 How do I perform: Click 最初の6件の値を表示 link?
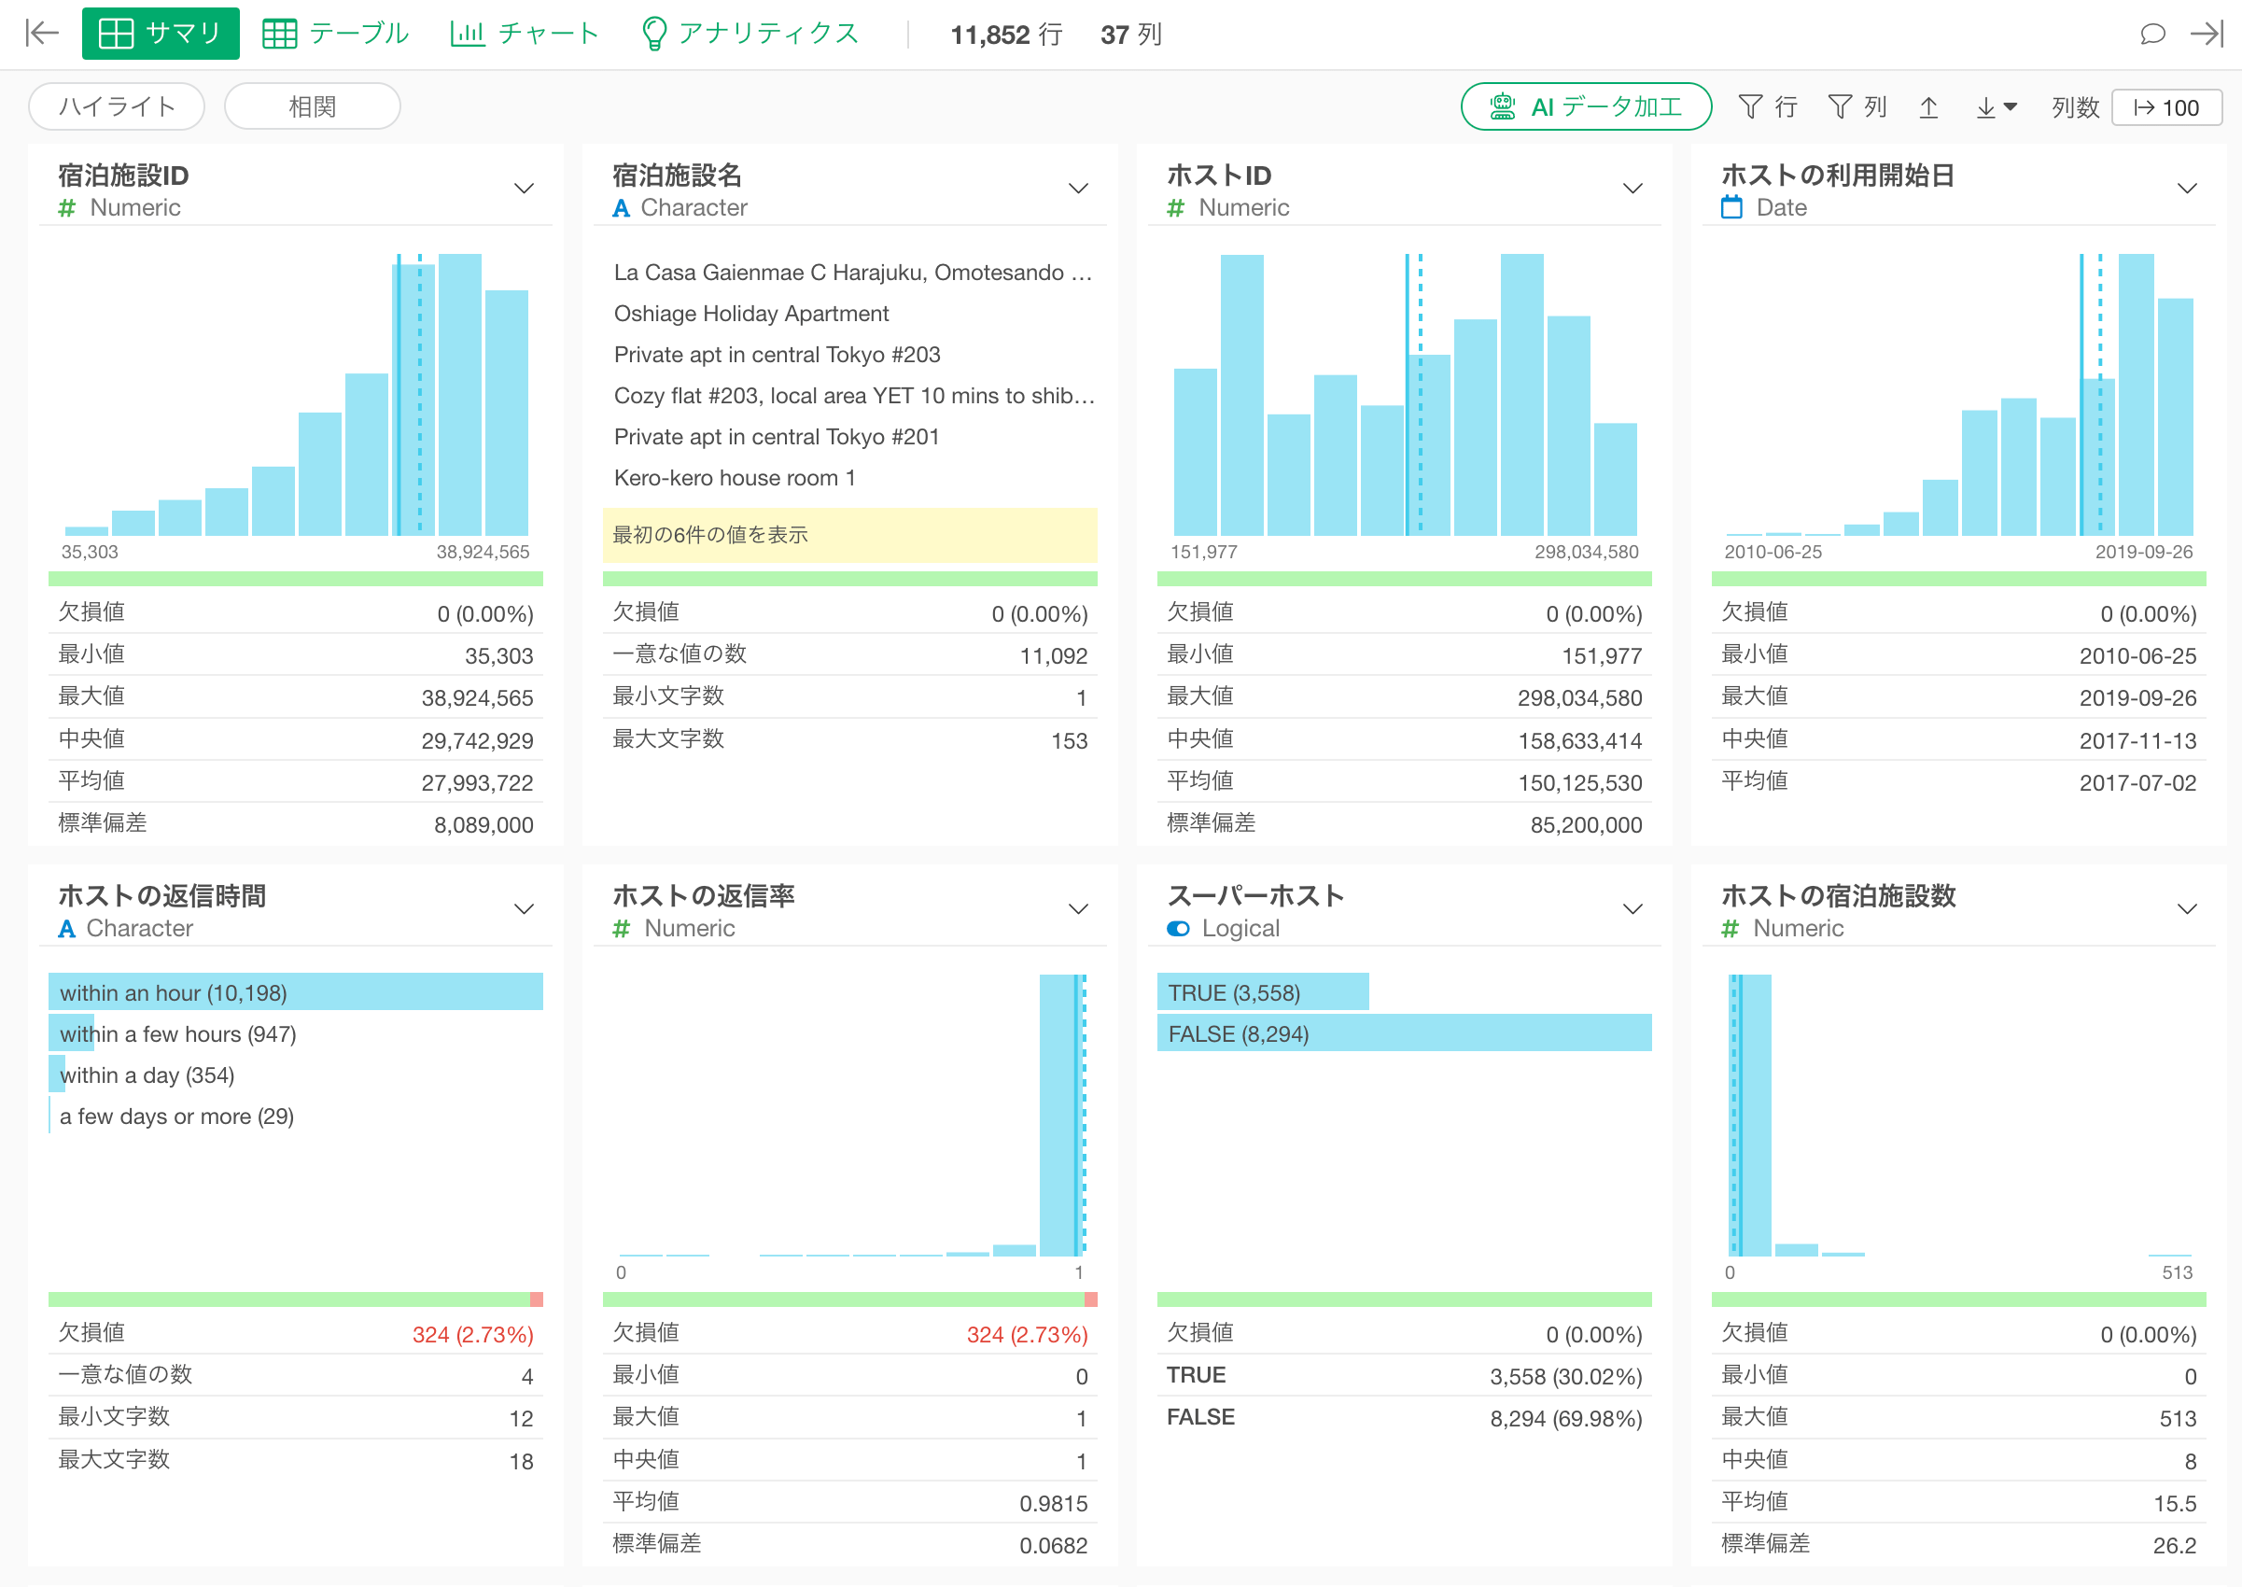(709, 535)
